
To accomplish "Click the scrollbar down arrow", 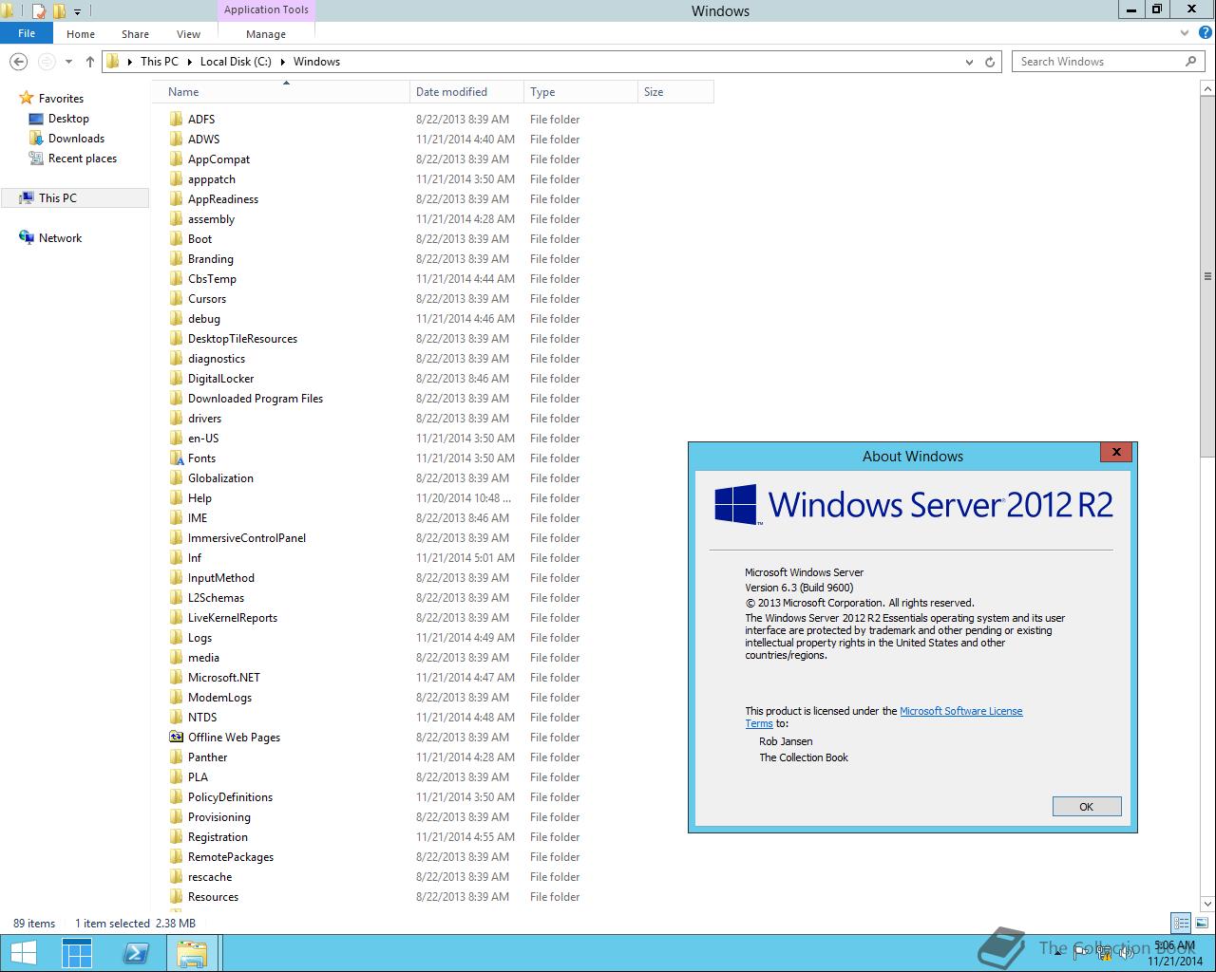I will pos(1207,904).
